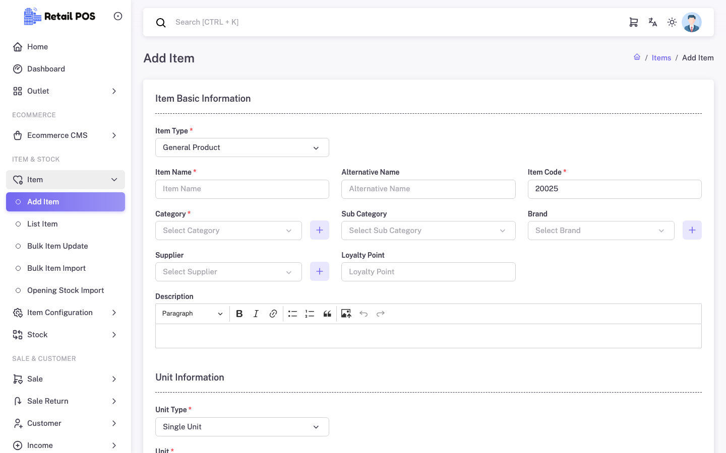726x453 pixels.
Task: Open the Select Sub Category dropdown
Action: 429,231
